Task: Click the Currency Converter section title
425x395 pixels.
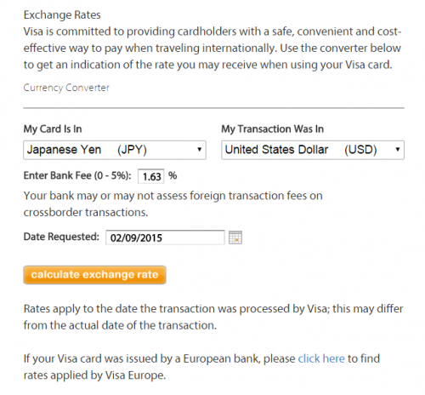Action: [66, 88]
